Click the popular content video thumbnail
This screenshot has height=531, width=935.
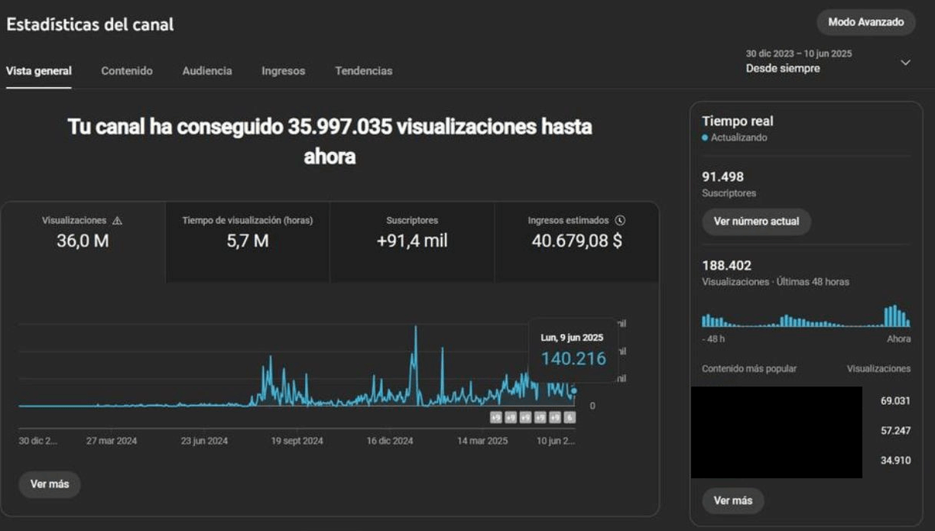point(777,432)
